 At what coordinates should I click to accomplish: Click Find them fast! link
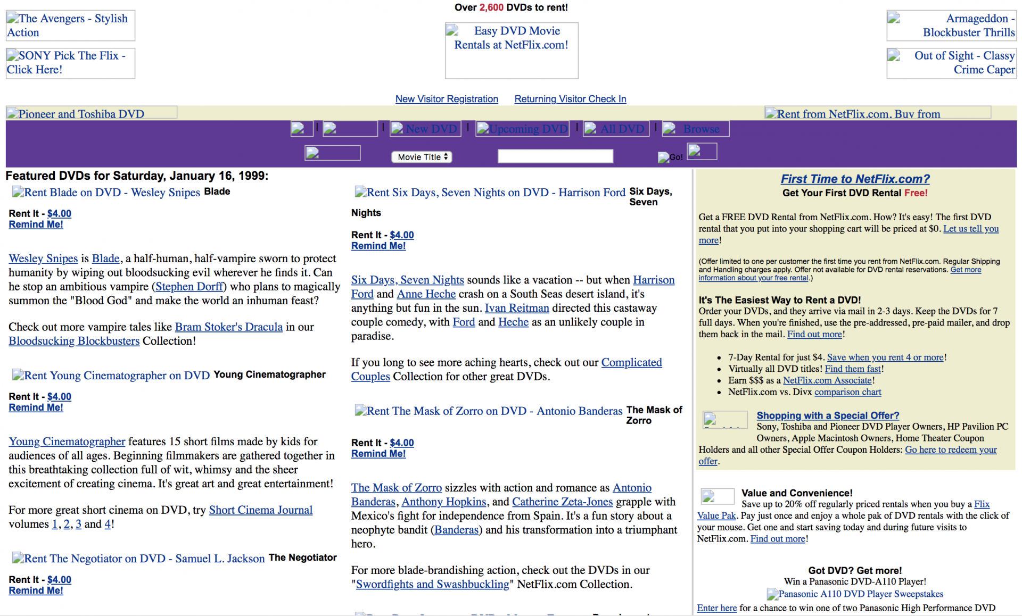[x=853, y=369]
